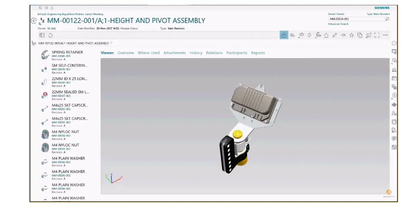Open the Participants tab
The width and height of the screenshot is (416, 208).
[237, 53]
